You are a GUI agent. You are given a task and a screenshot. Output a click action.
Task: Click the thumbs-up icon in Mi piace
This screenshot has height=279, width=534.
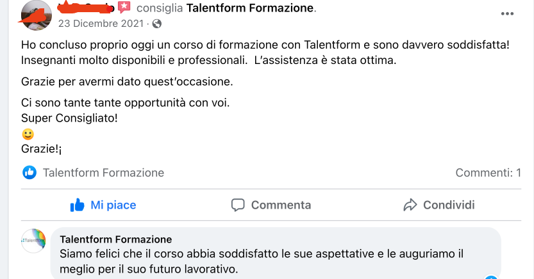[78, 205]
